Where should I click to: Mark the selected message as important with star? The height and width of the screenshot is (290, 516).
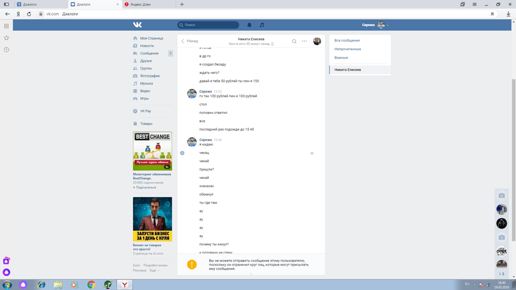(312, 153)
